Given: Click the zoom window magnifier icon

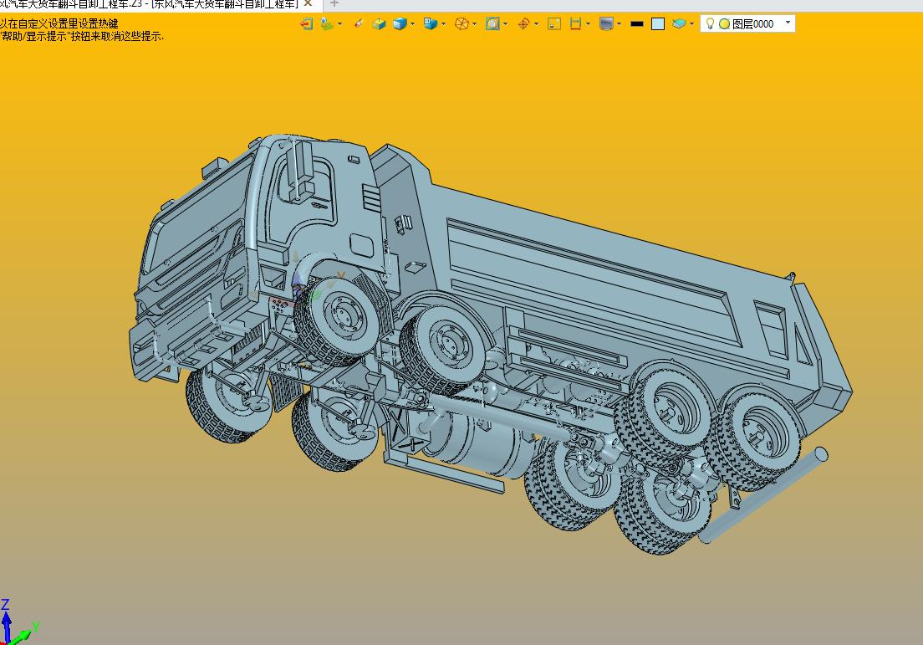Looking at the screenshot, I should tap(492, 24).
